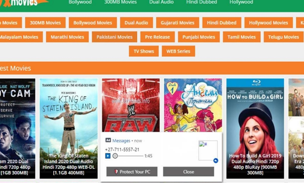The width and height of the screenshot is (304, 183).
Task: Select the Bollywood Movies category button
Action: (93, 23)
